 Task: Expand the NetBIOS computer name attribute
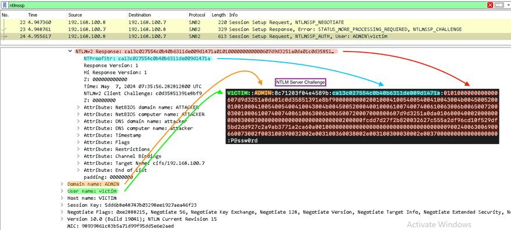pos(78,114)
